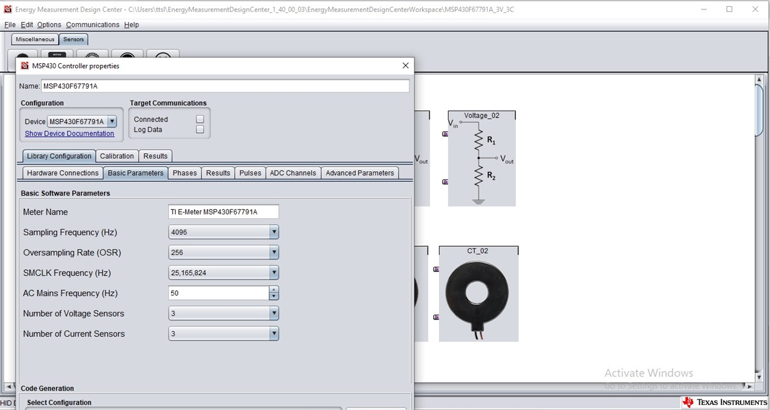Viewport: 770px width, 410px height.
Task: Click the Code Generation section heading
Action: tap(48, 388)
